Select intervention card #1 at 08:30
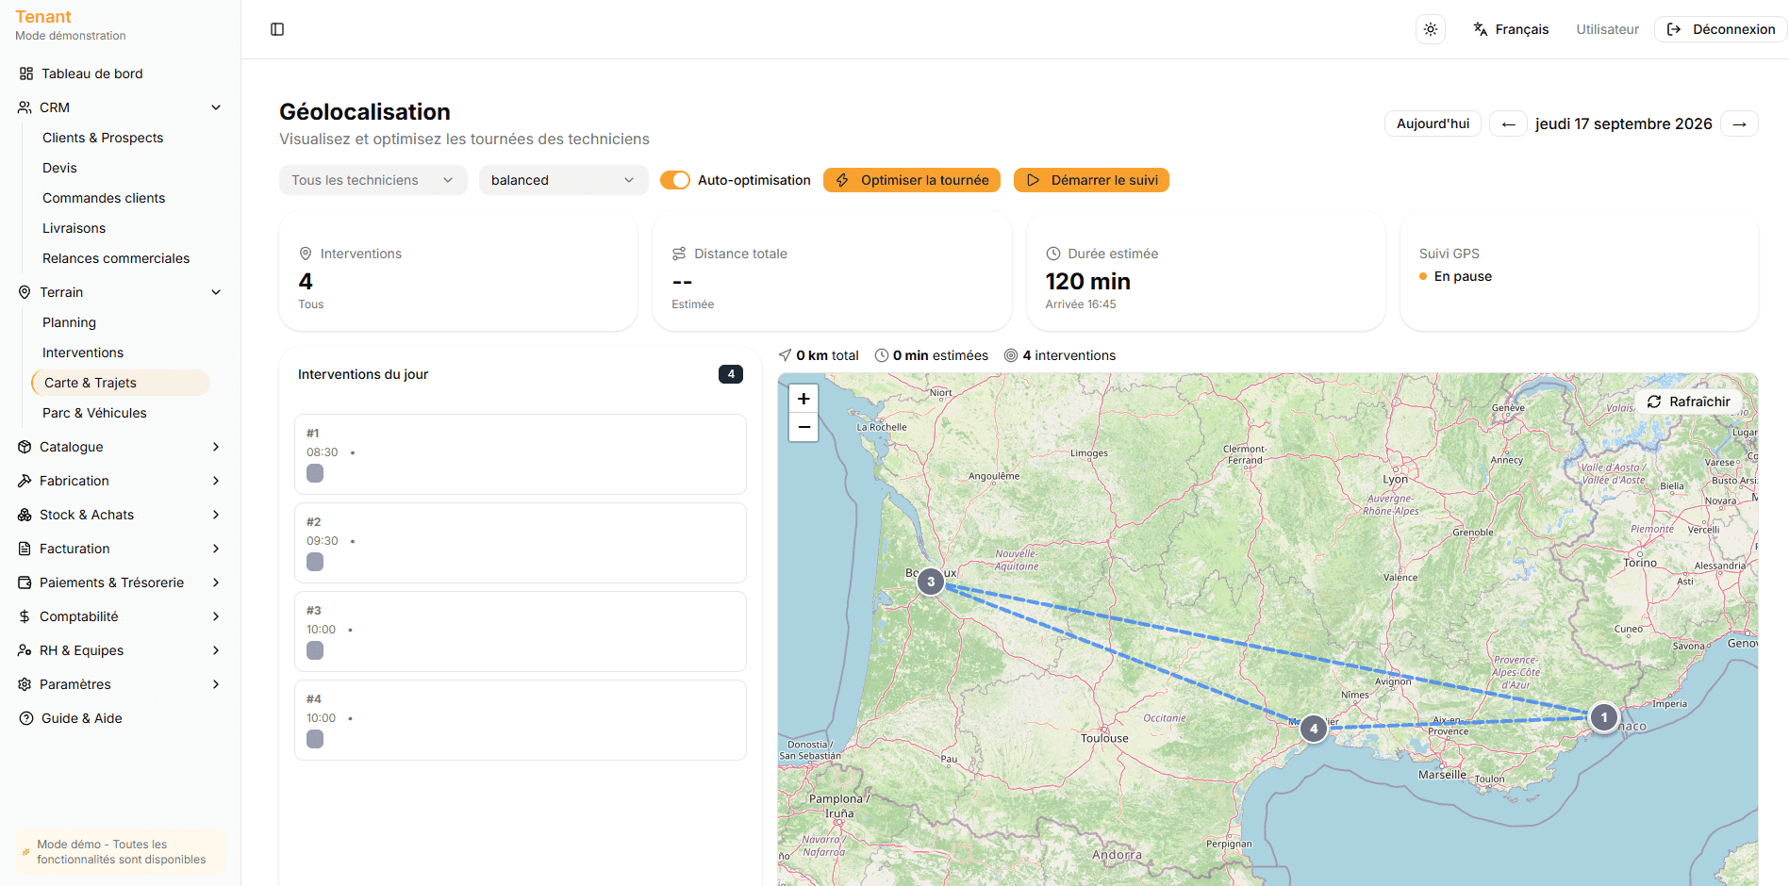This screenshot has height=886, width=1789. tap(521, 454)
